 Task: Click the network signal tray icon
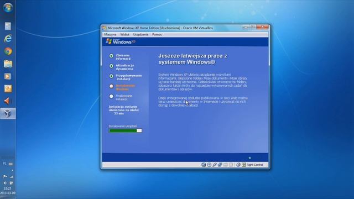(11, 176)
